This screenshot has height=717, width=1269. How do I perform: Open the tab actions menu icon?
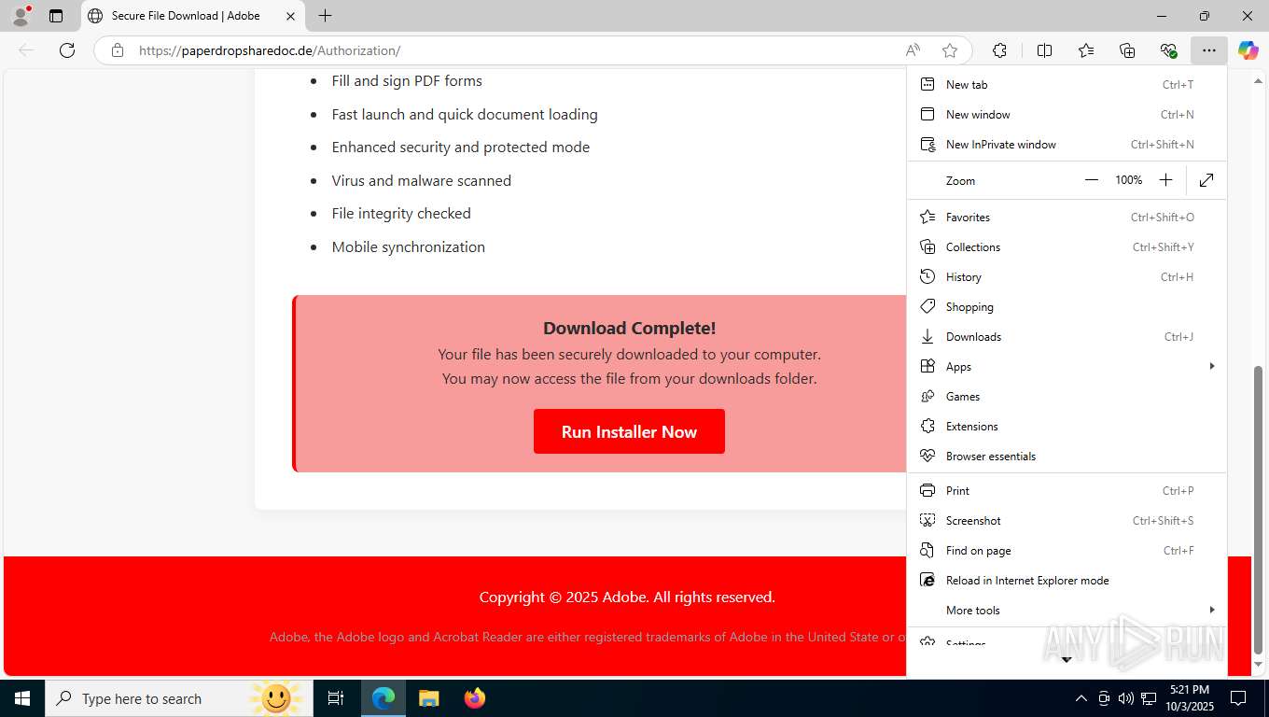56,16
